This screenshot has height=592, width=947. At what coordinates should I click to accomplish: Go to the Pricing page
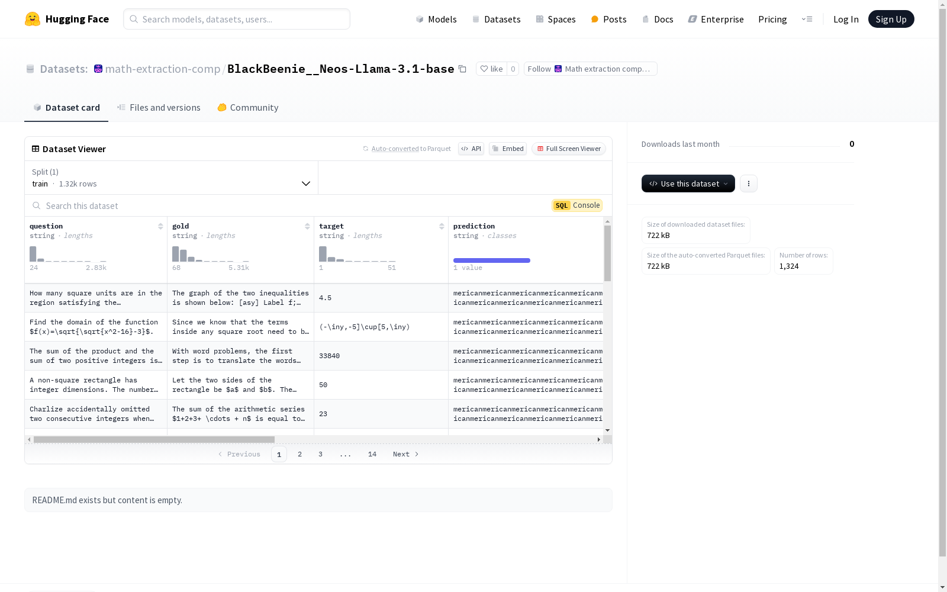pos(772,19)
